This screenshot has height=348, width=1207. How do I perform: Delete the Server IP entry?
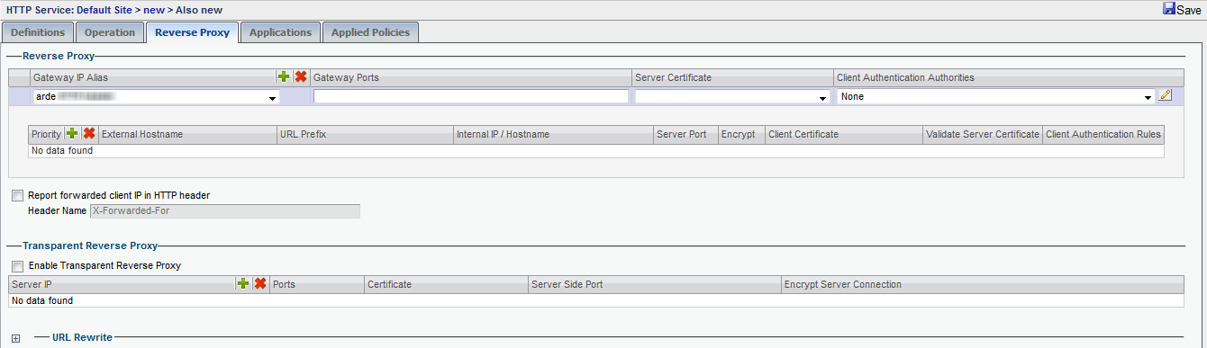pyautogui.click(x=259, y=284)
